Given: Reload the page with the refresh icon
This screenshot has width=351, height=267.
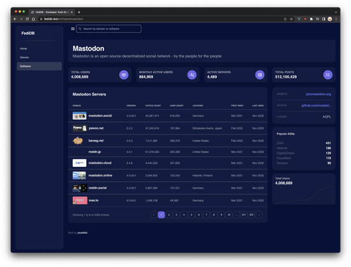Looking at the screenshot, I should (27, 19).
